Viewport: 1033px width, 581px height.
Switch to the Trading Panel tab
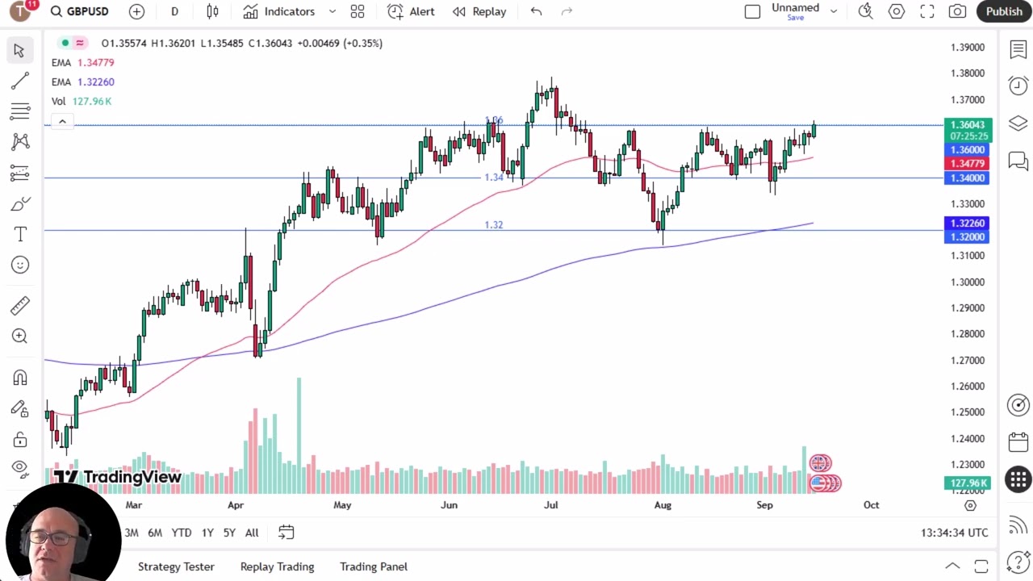click(373, 566)
